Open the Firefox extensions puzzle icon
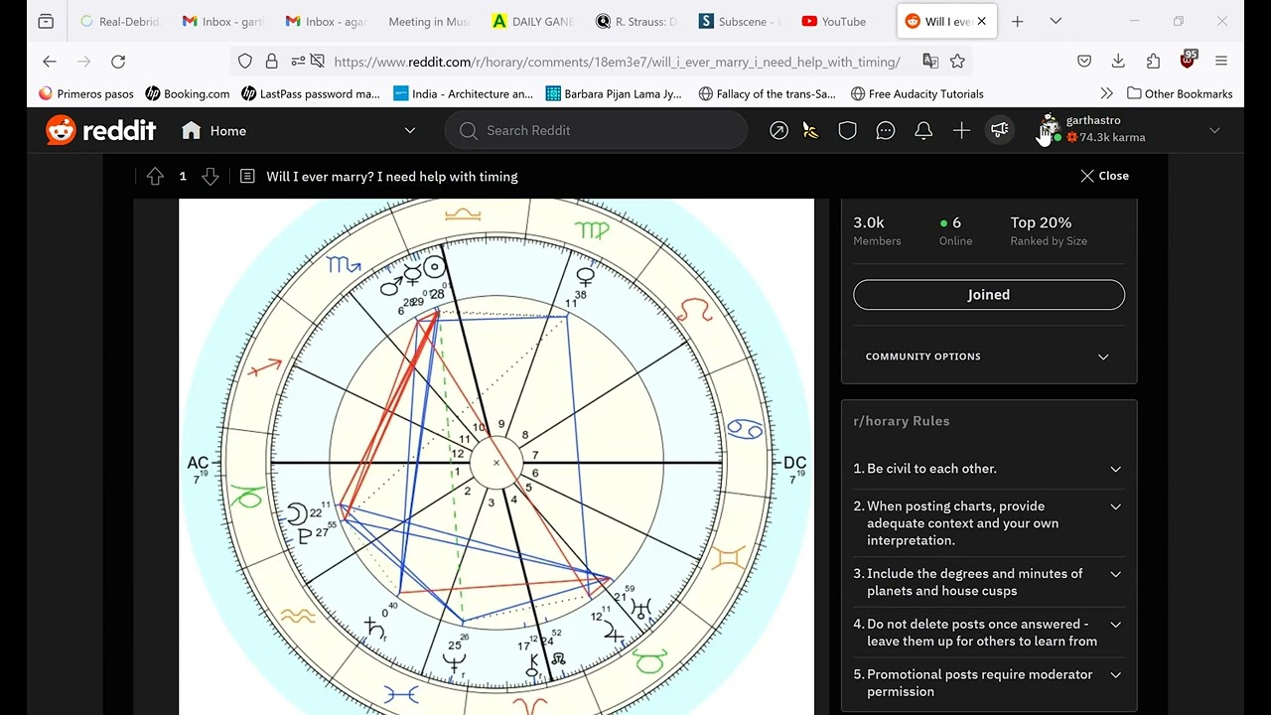Viewport: 1271px width, 715px height. point(1153,62)
